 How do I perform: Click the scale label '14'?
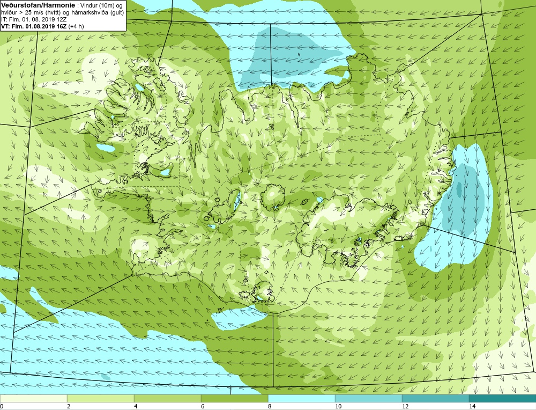pos(472,406)
